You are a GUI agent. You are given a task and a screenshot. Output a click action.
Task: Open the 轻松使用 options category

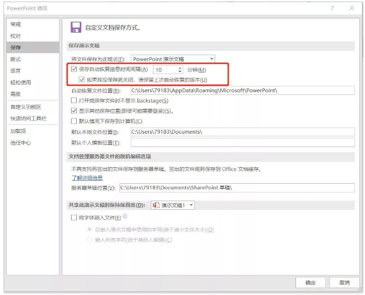(33, 83)
